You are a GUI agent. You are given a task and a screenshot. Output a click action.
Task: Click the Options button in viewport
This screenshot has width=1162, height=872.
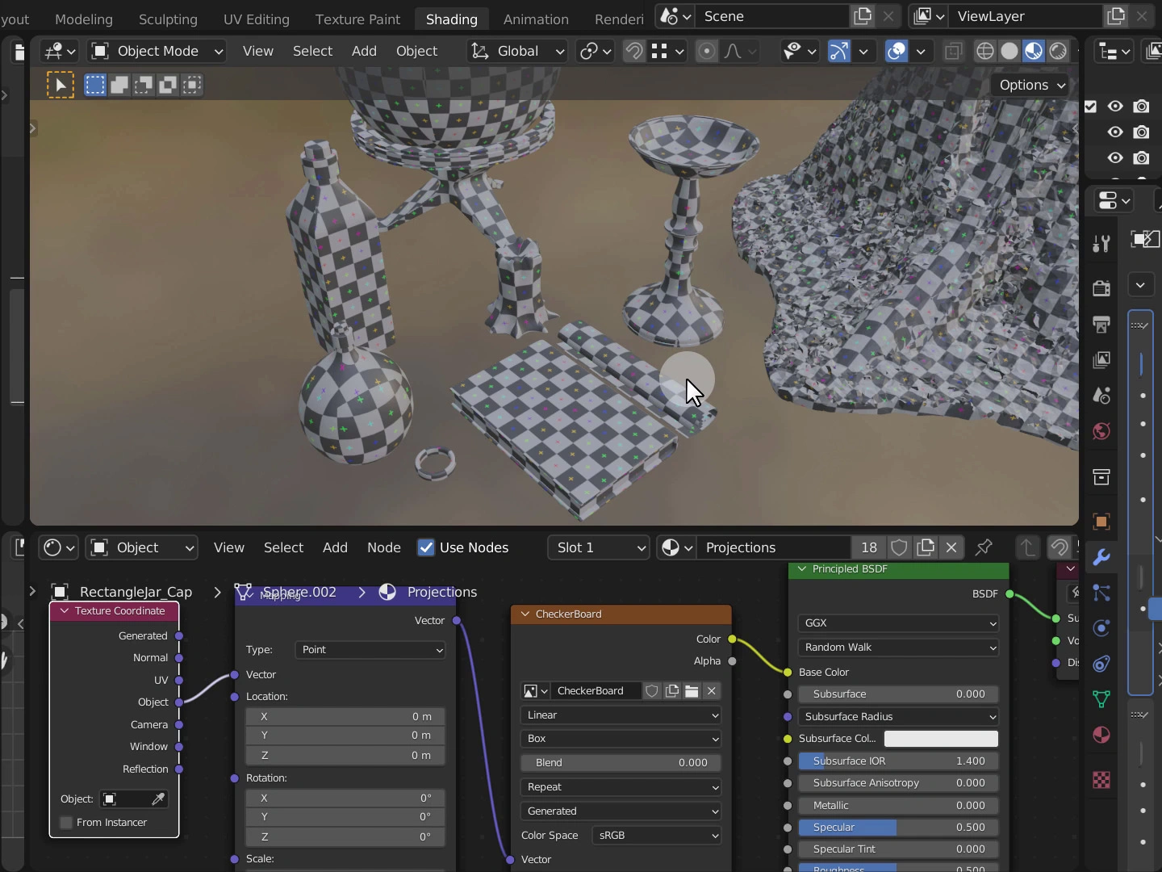point(1031,85)
